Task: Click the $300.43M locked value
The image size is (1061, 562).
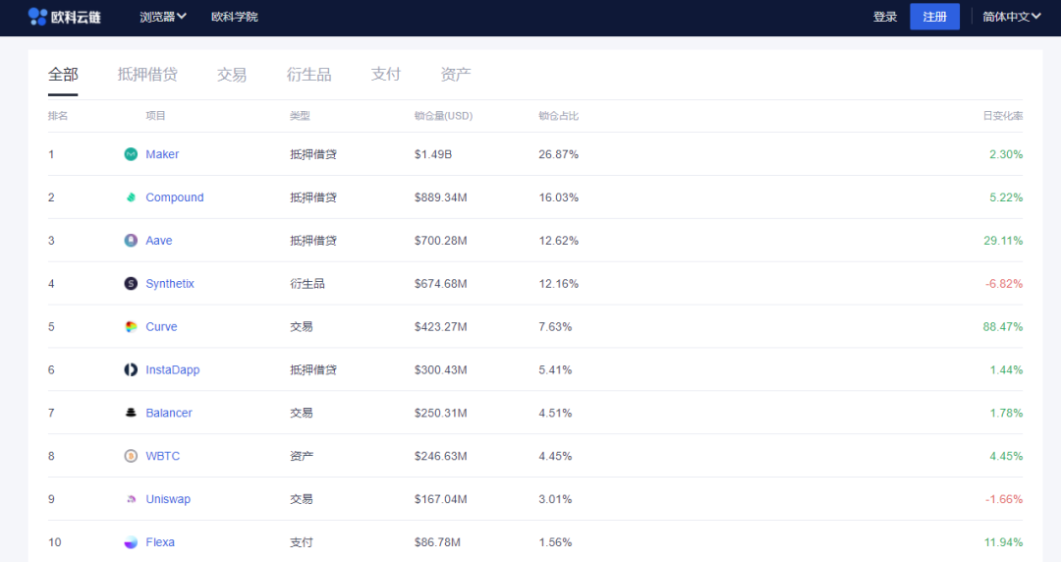Action: click(x=440, y=369)
